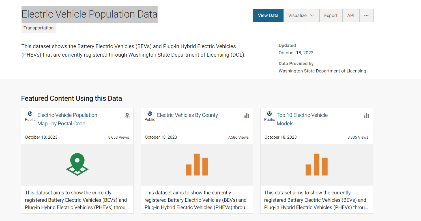
Task: Click the bar chart icon beside Electric Vehicles By County
Action: click(x=247, y=115)
